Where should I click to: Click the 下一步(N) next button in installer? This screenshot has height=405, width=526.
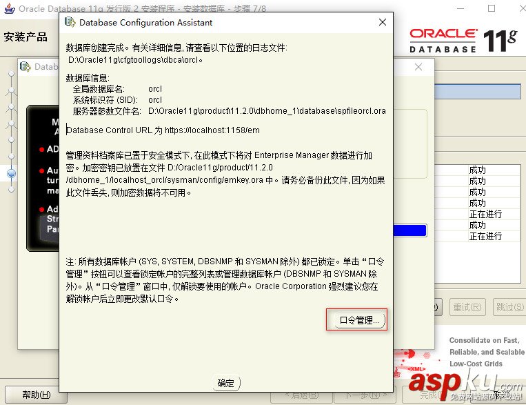click(365, 395)
